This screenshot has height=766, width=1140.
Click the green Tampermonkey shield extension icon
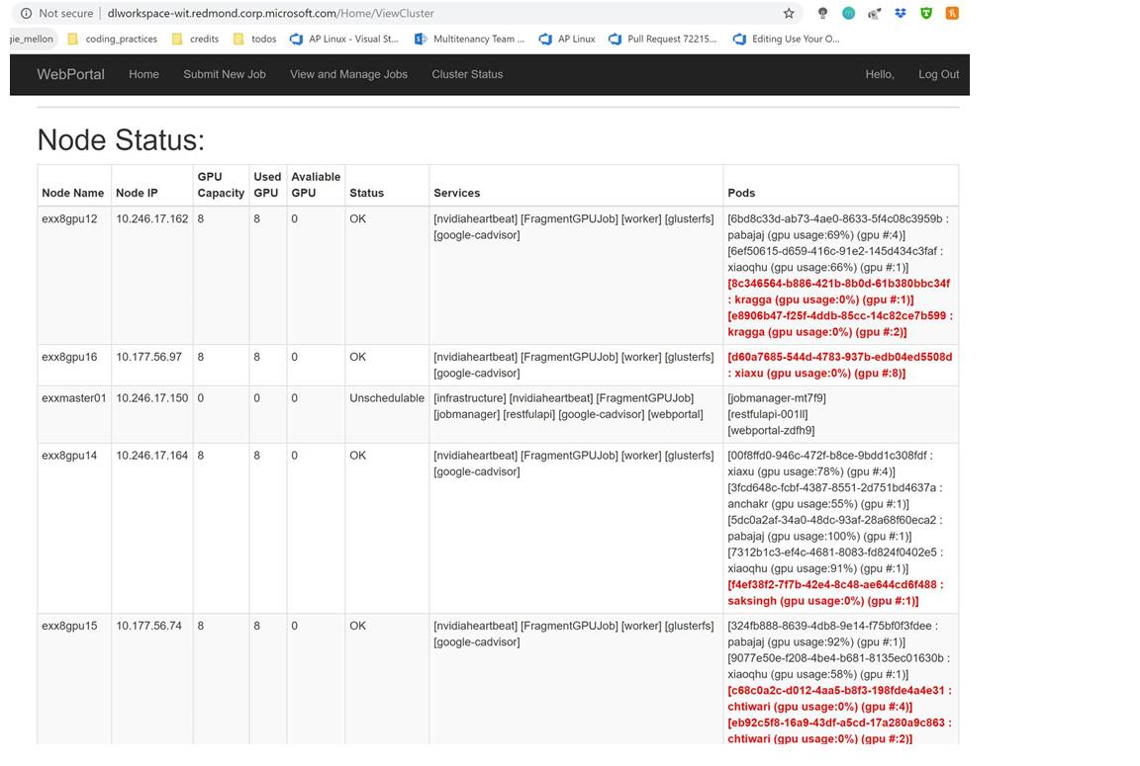click(926, 14)
